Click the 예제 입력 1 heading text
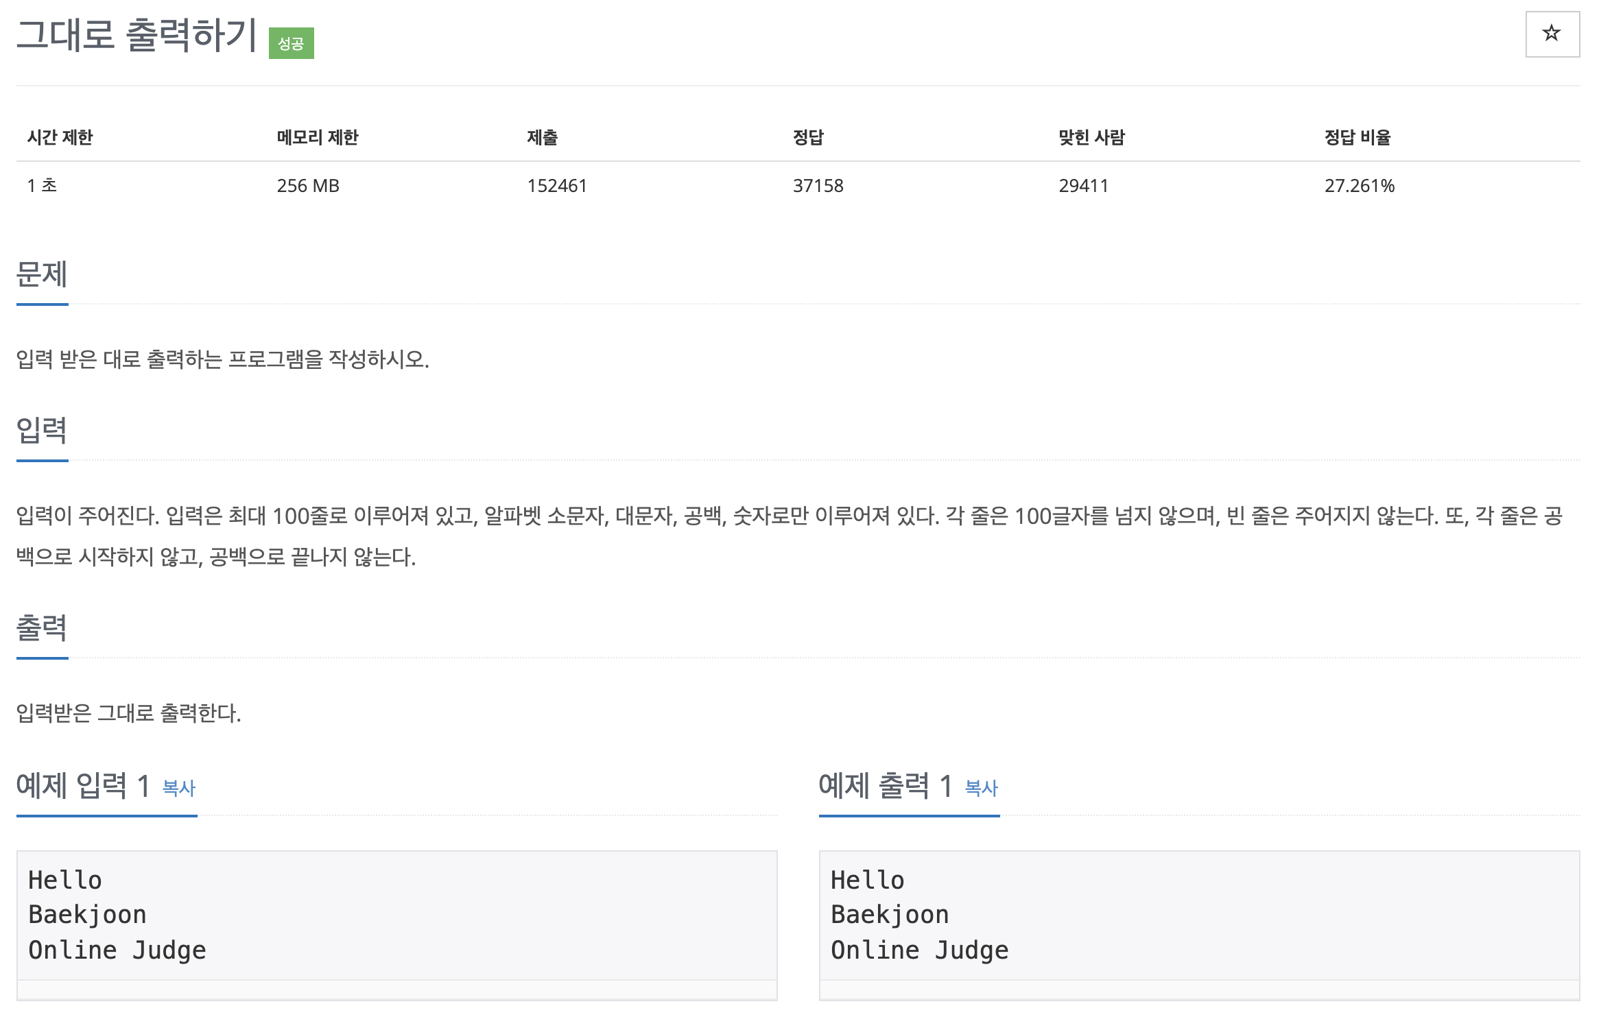Viewport: 1612px width, 1030px height. tap(83, 786)
